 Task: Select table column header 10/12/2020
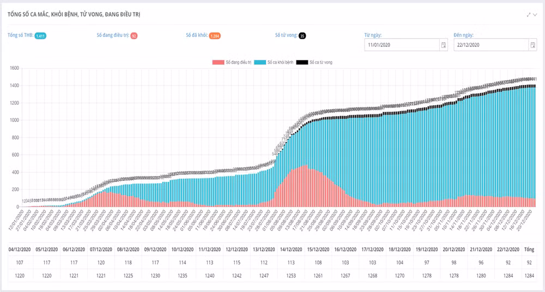pyautogui.click(x=182, y=250)
